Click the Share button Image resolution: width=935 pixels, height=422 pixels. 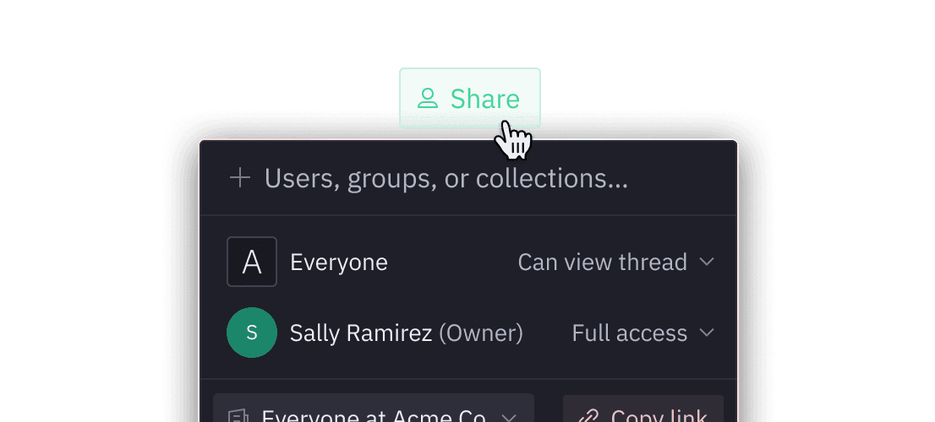pos(470,98)
